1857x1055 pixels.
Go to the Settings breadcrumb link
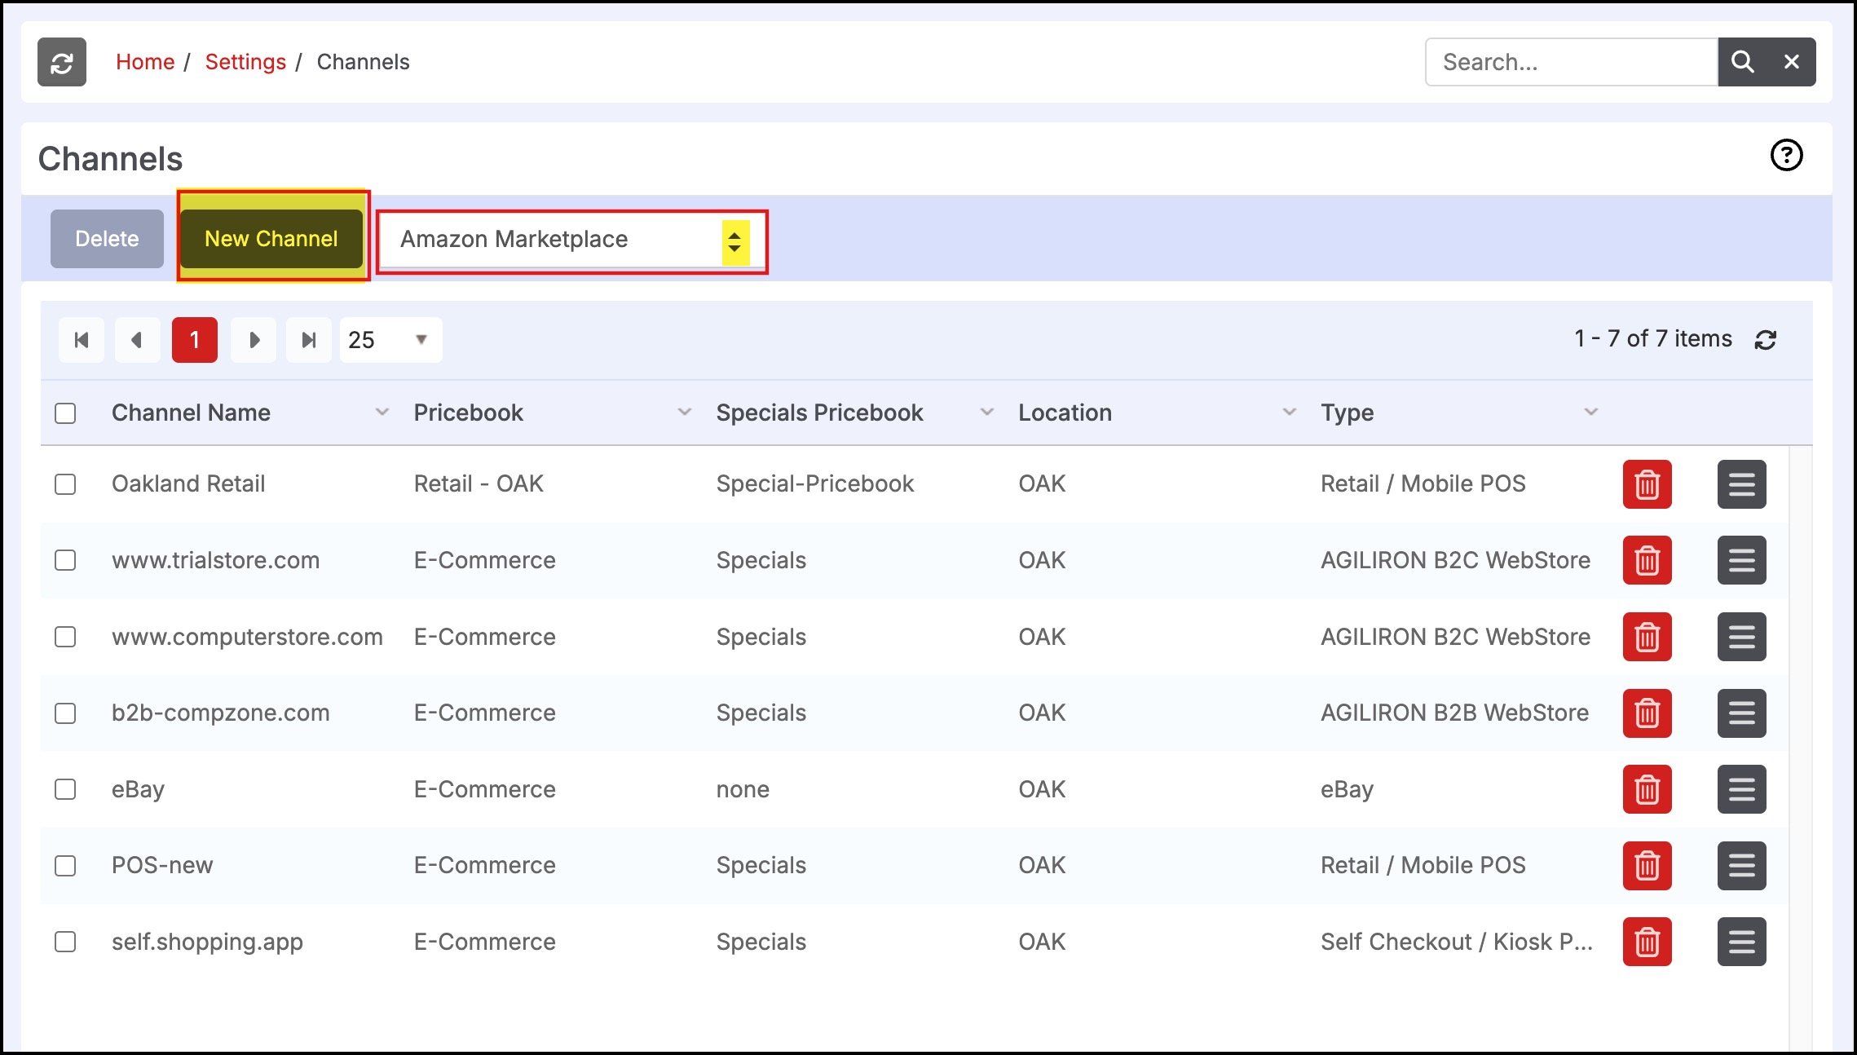[x=245, y=62]
